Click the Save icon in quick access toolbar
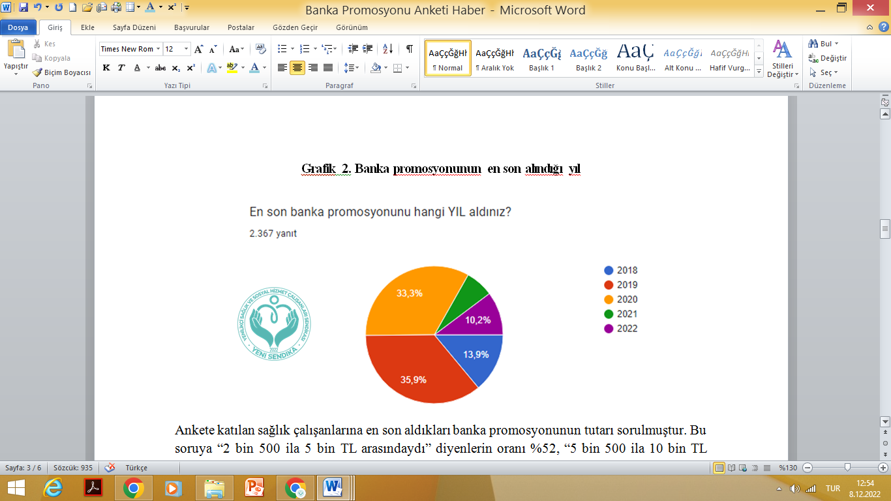This screenshot has height=501, width=891. tap(23, 8)
